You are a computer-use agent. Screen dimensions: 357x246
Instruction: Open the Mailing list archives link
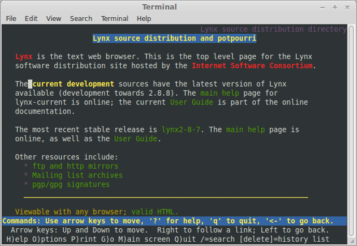77,175
